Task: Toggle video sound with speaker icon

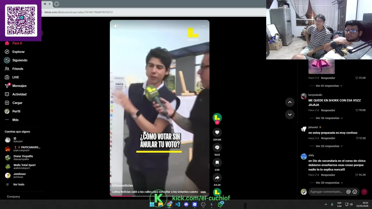Action: click(116, 26)
